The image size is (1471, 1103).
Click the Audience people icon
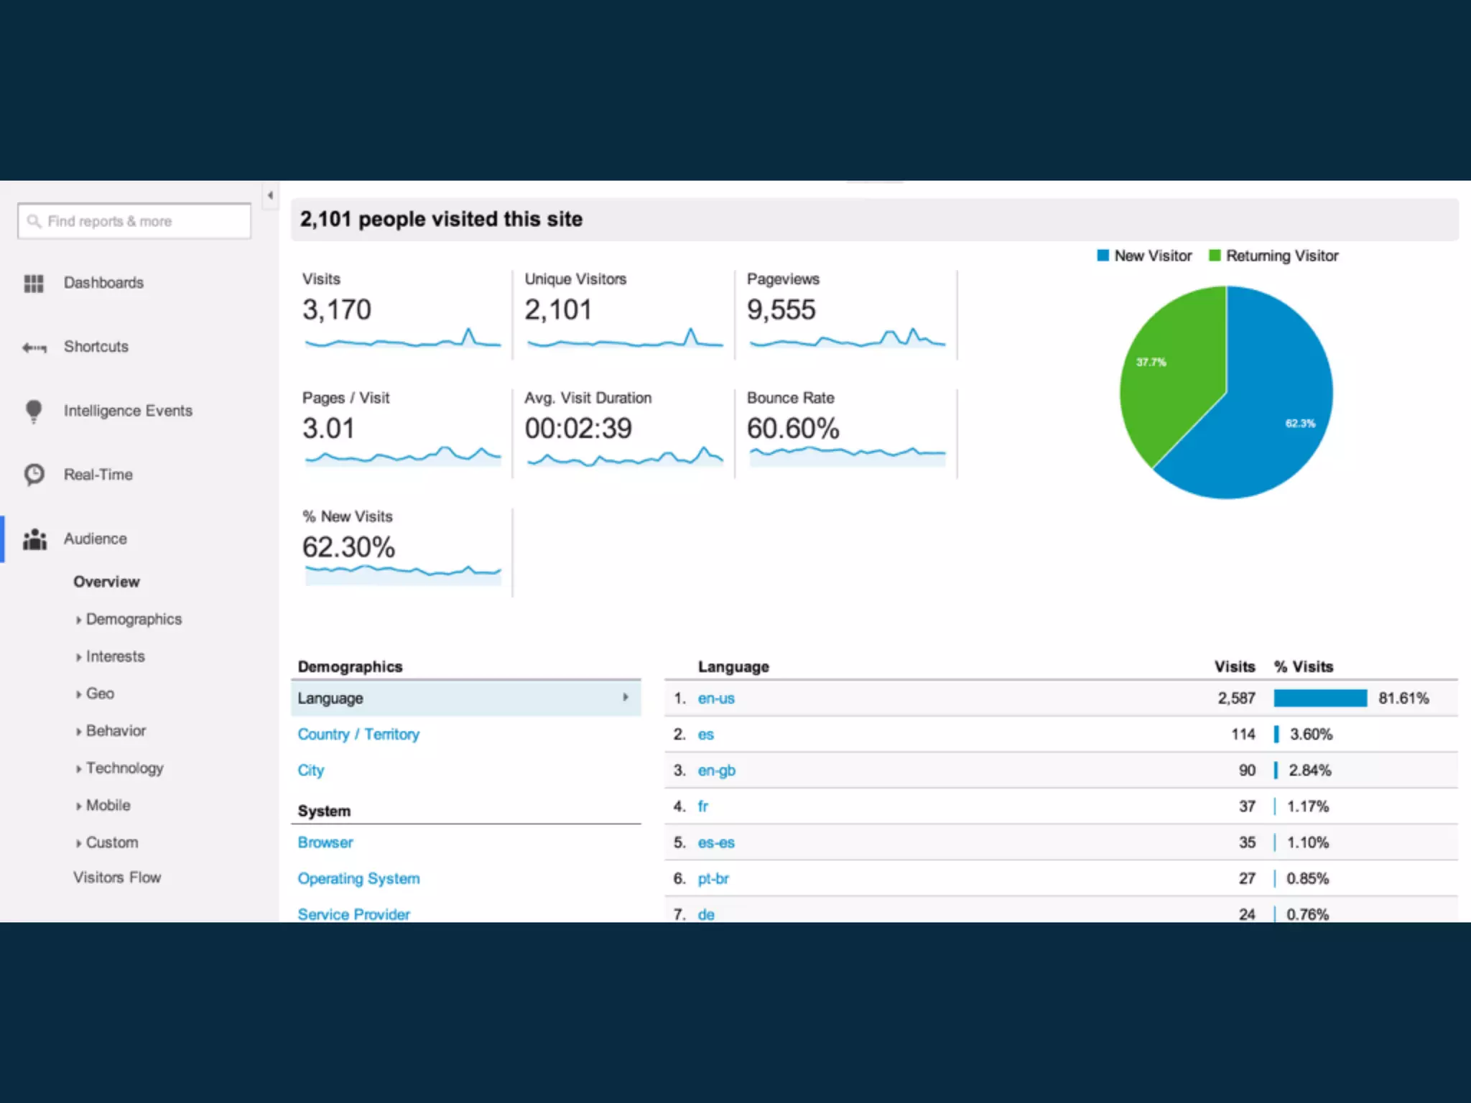34,539
